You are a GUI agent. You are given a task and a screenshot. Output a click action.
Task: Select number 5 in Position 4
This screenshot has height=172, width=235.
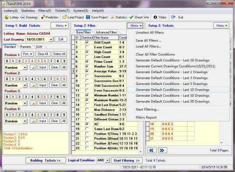click(38, 115)
